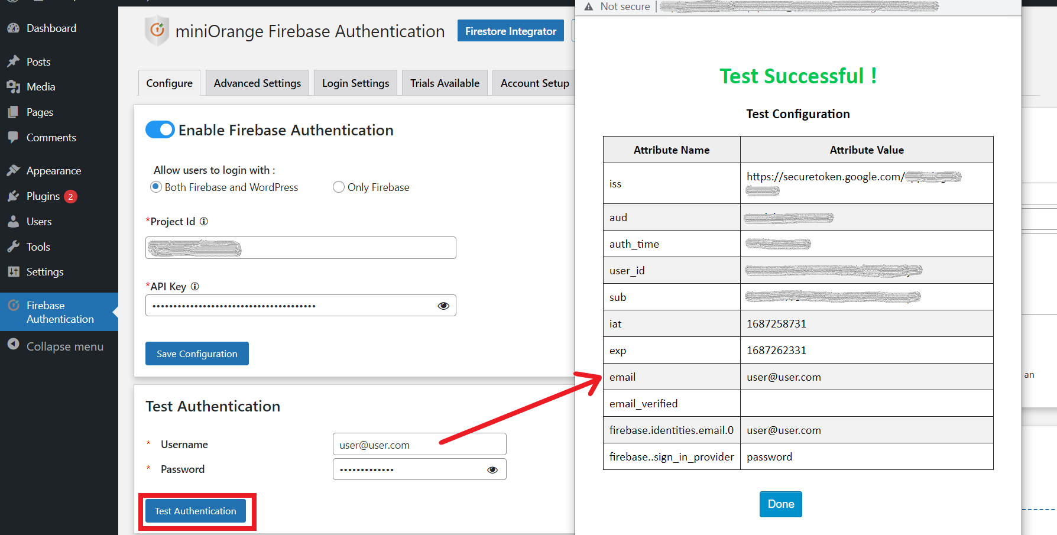
Task: Open the Account Setup tab
Action: tap(534, 83)
